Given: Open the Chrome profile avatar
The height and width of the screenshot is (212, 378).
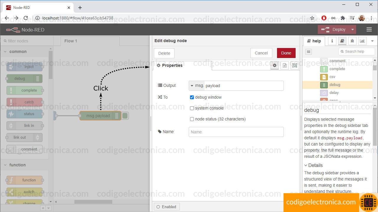Looking at the screenshot, I should (x=361, y=18).
